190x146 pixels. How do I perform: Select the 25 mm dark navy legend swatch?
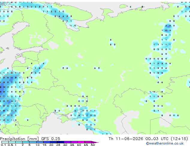[61, 142]
